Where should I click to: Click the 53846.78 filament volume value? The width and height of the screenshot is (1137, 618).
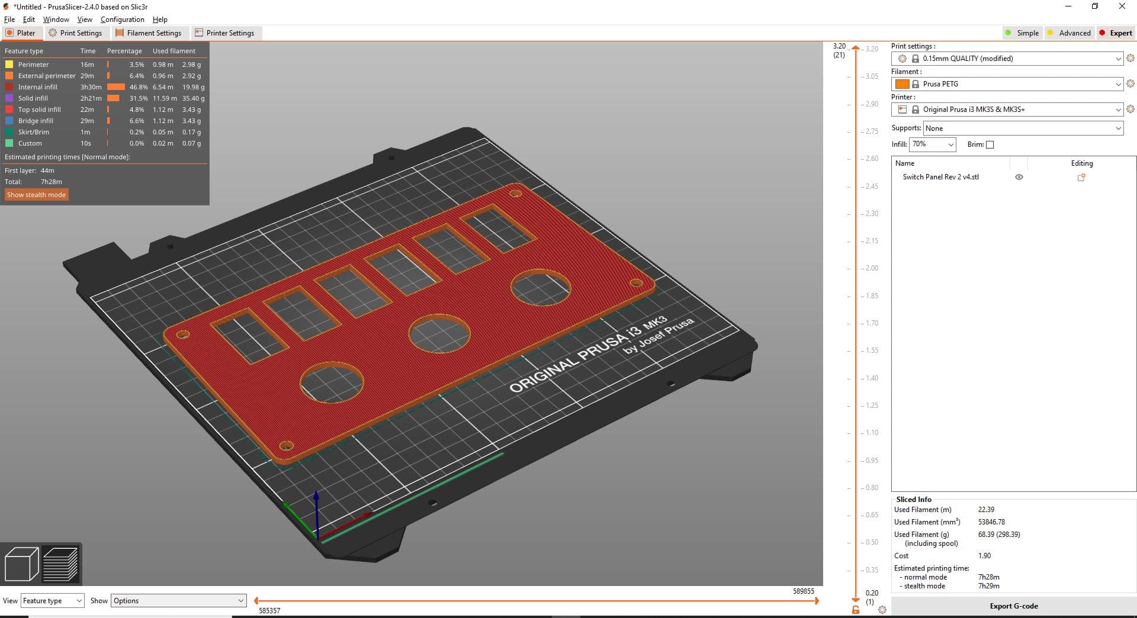click(x=991, y=522)
